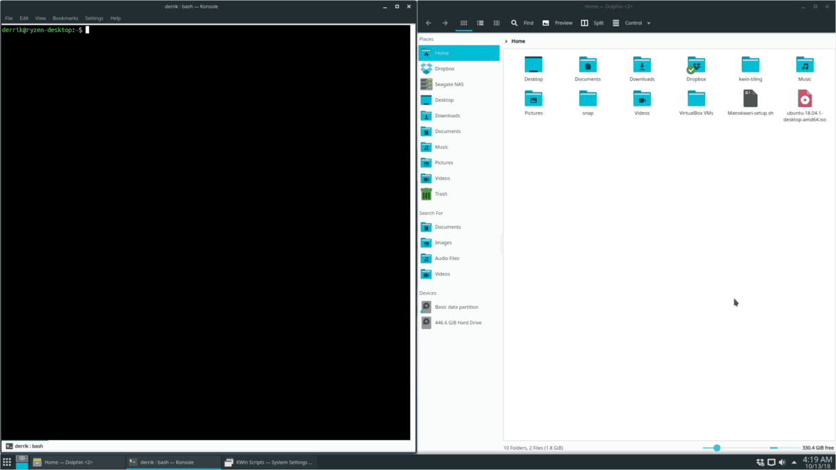Screen dimensions: 836x470
Task: Select the derrik : bash Konsole tab
Action: (x=25, y=446)
